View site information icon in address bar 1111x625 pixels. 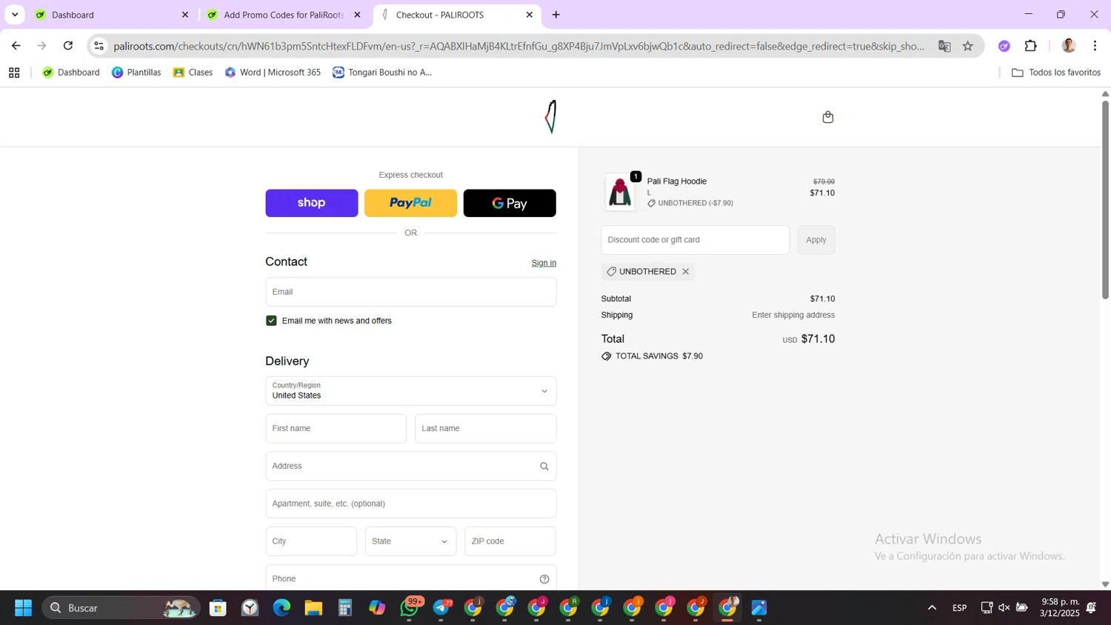point(99,46)
